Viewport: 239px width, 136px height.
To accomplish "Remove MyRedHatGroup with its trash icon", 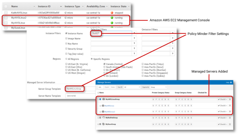I will [x=230, y=118].
